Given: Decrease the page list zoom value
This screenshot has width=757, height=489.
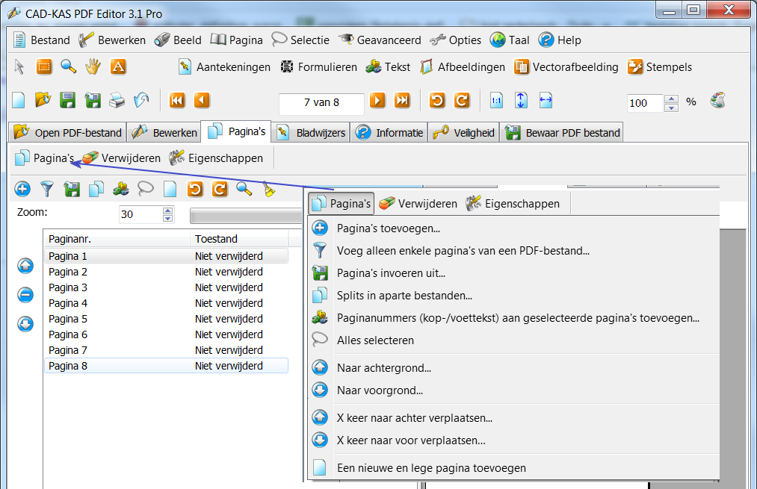Looking at the screenshot, I should 167,219.
